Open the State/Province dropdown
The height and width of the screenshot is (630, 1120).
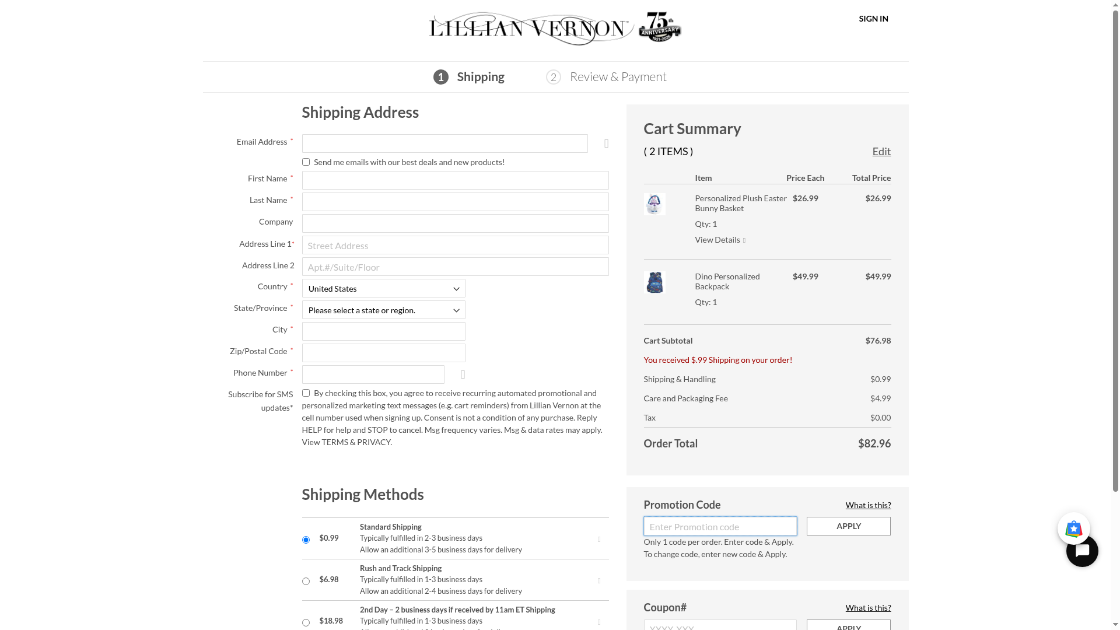tap(383, 310)
